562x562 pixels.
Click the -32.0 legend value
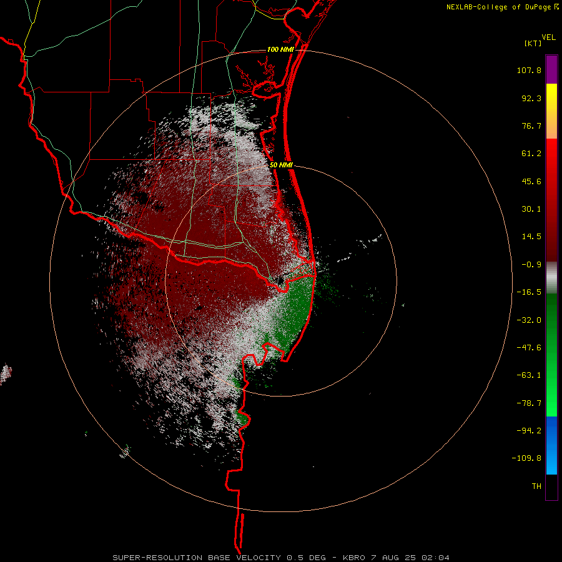click(529, 320)
